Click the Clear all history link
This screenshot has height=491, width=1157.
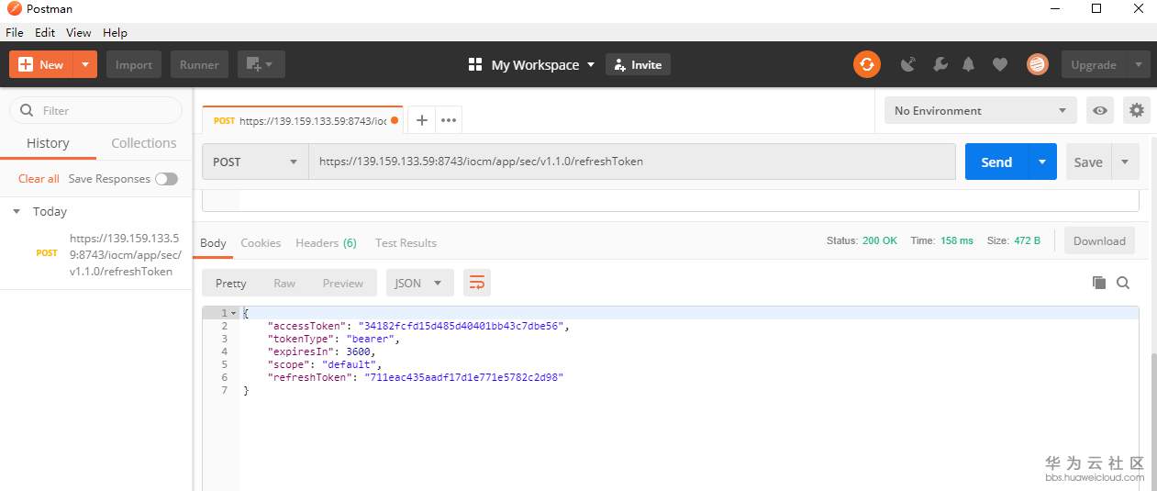39,179
